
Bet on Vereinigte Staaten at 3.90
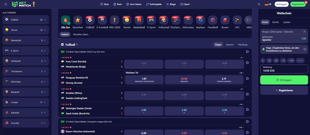(144, 111)
